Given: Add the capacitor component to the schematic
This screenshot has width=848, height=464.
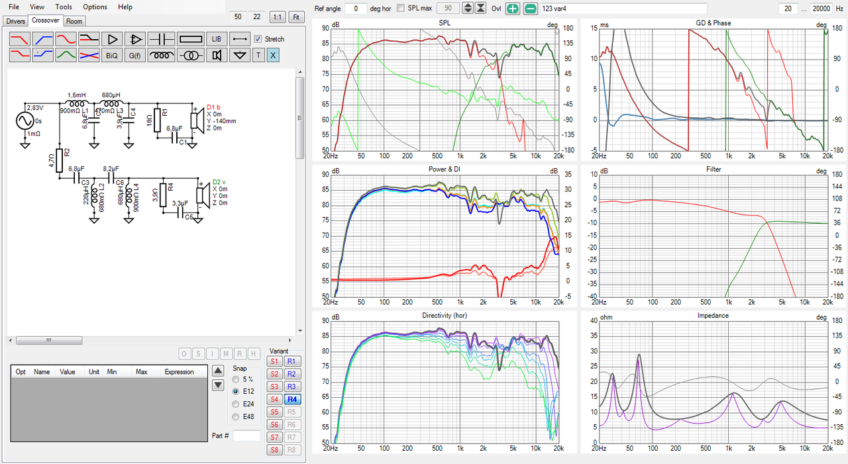Looking at the screenshot, I should (x=161, y=39).
